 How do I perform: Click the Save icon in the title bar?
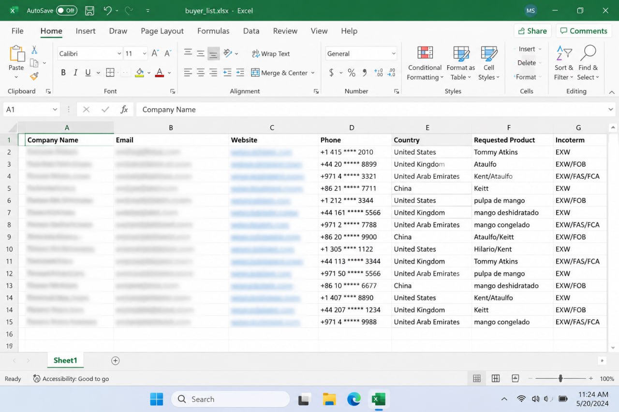coord(89,11)
